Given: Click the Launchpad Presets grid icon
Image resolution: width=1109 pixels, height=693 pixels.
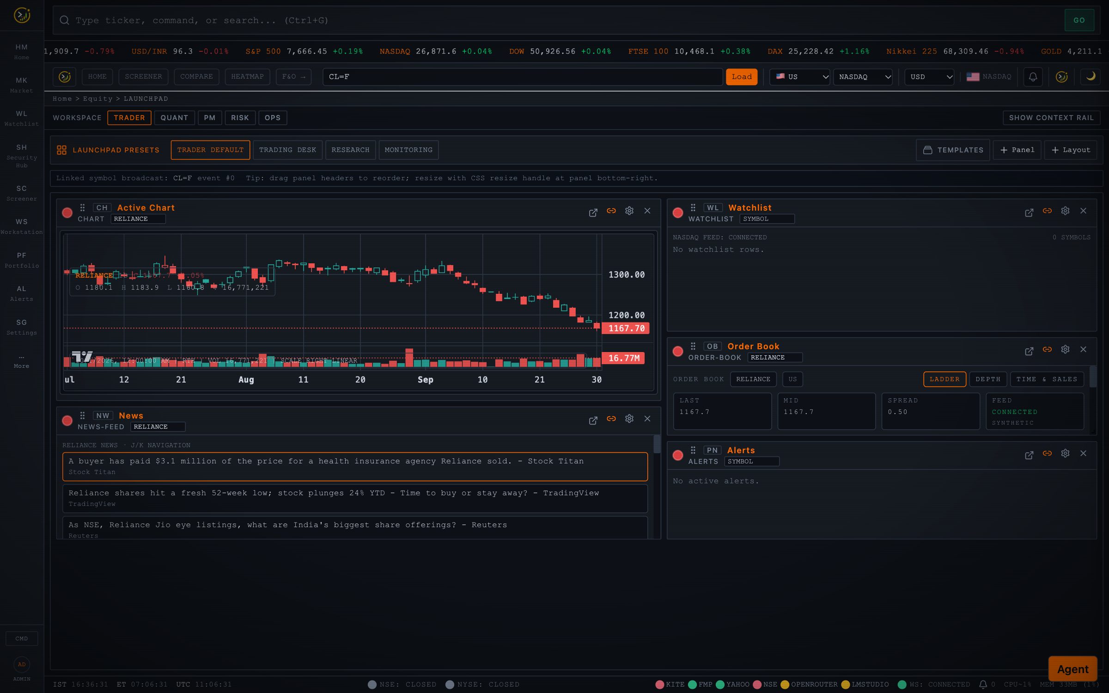Looking at the screenshot, I should pyautogui.click(x=61, y=150).
